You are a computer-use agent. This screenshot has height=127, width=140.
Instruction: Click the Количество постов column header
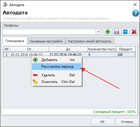click(102, 49)
